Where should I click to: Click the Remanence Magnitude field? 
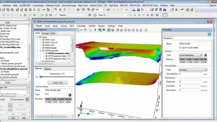(x=191, y=82)
